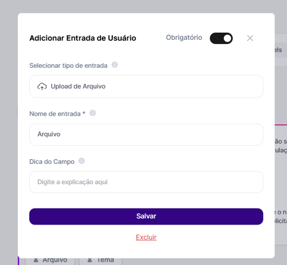
Task: Click the icon inside the Arquivo chip
Action: coord(36,260)
